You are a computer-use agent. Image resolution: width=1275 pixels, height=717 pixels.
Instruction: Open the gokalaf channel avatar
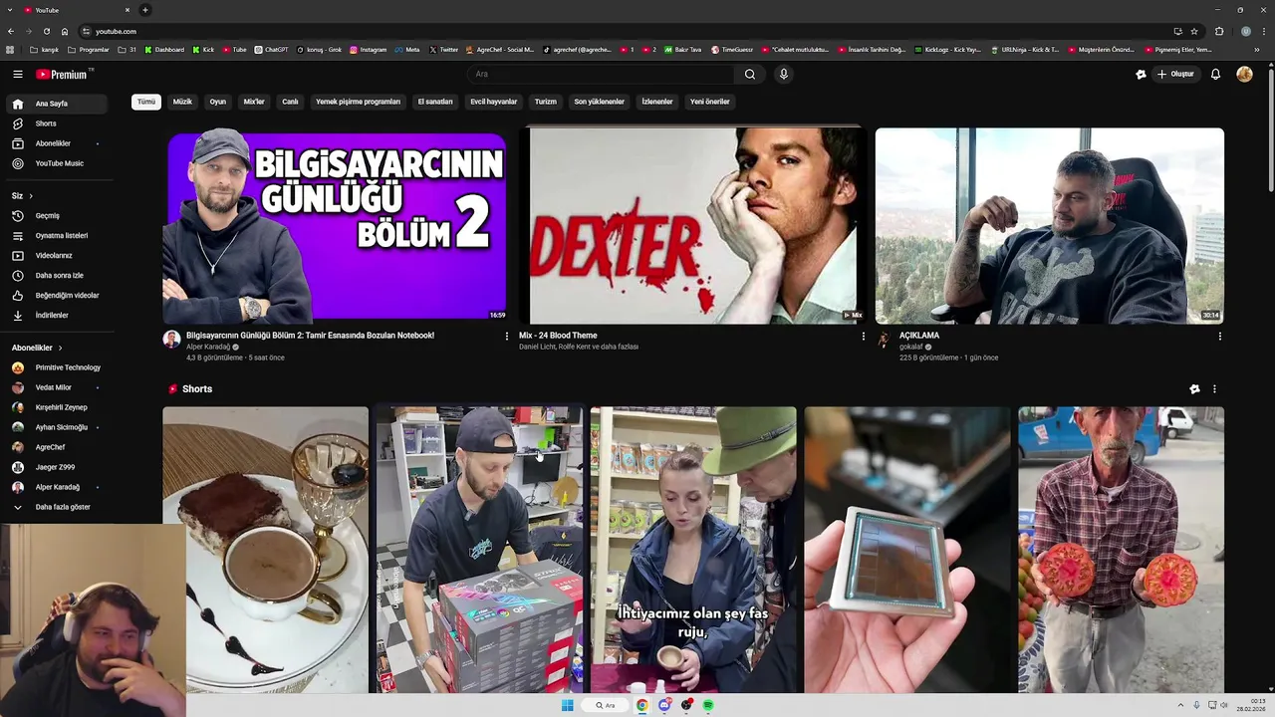click(883, 340)
